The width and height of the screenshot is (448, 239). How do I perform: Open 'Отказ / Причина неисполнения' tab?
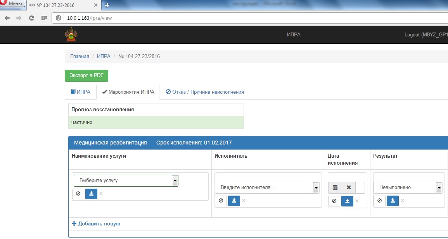[205, 92]
